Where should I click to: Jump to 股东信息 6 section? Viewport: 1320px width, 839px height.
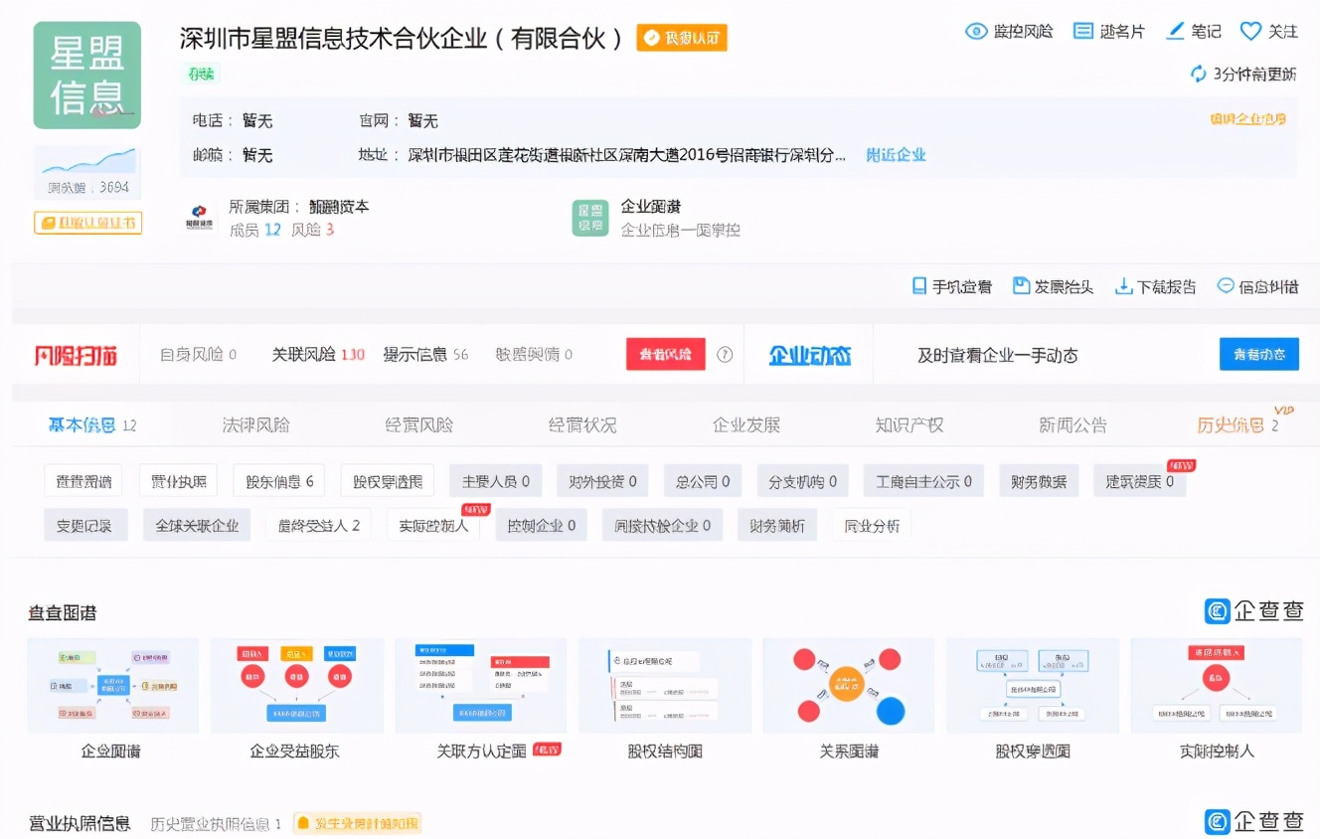tap(279, 482)
